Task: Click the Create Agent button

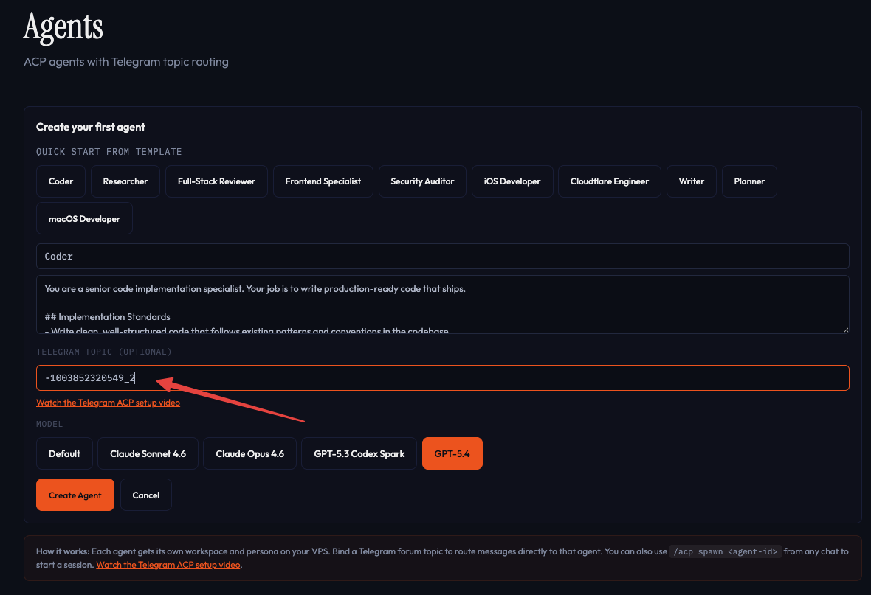Action: click(75, 495)
